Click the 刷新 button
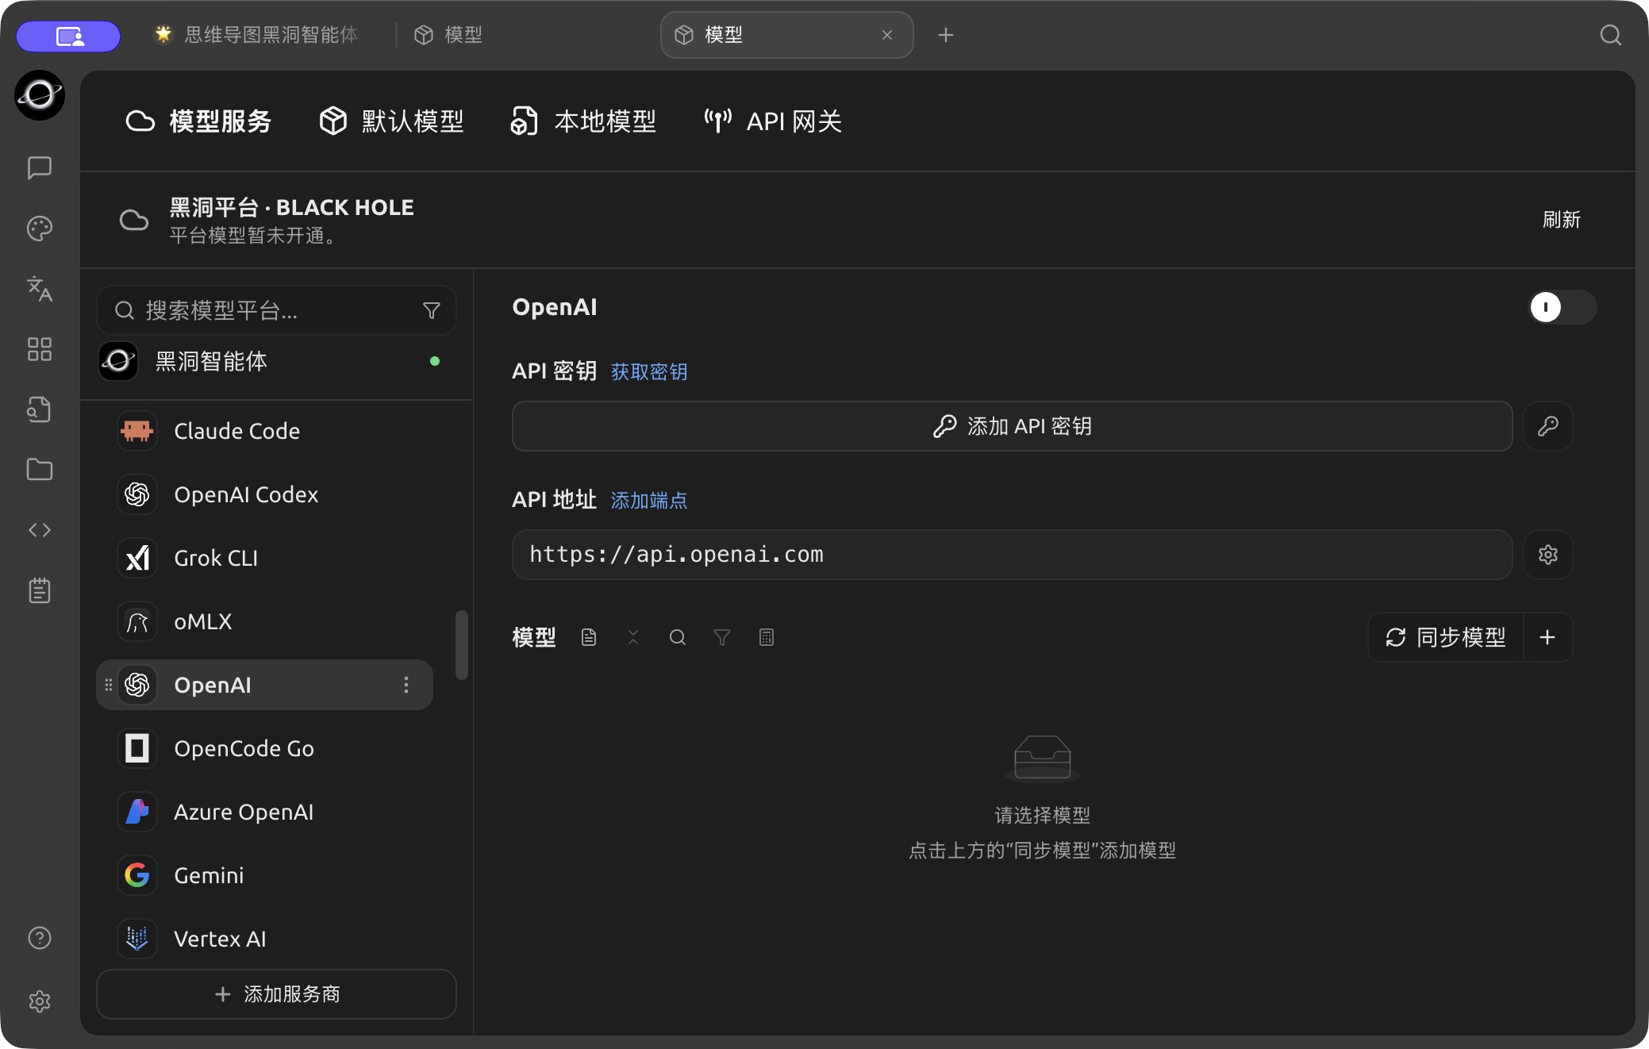The width and height of the screenshot is (1649, 1049). coord(1562,220)
